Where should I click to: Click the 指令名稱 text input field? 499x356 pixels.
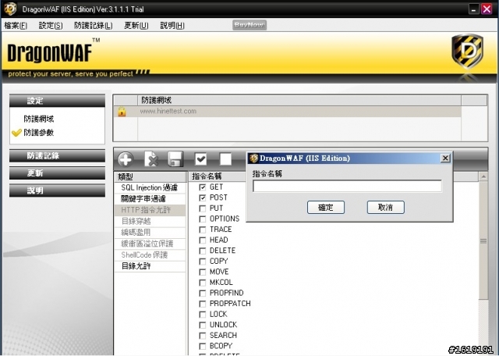[x=347, y=186]
